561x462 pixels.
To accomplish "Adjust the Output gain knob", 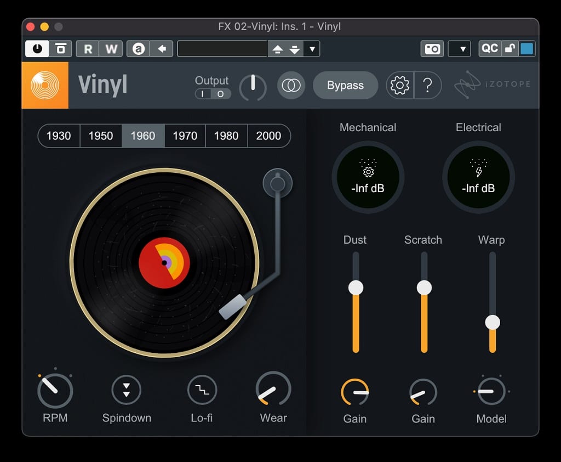I will [253, 87].
